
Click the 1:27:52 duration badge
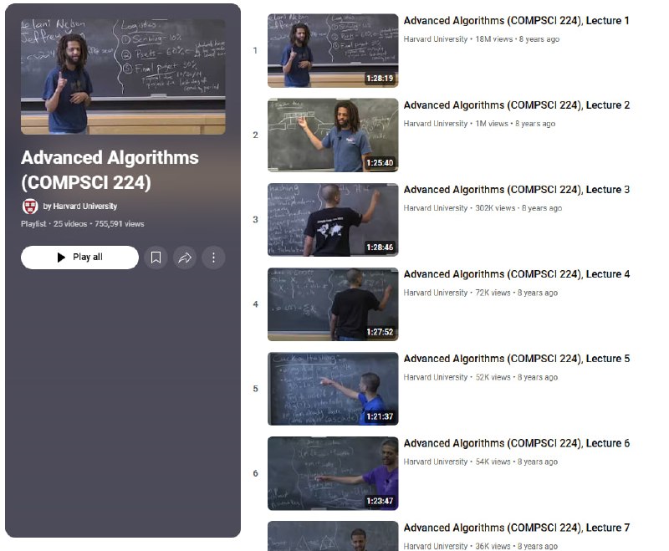(x=380, y=332)
